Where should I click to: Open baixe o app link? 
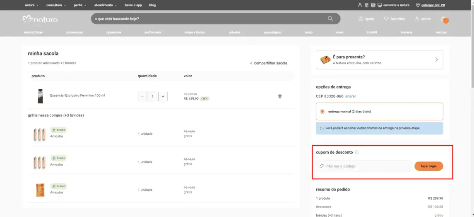pyautogui.click(x=133, y=5)
